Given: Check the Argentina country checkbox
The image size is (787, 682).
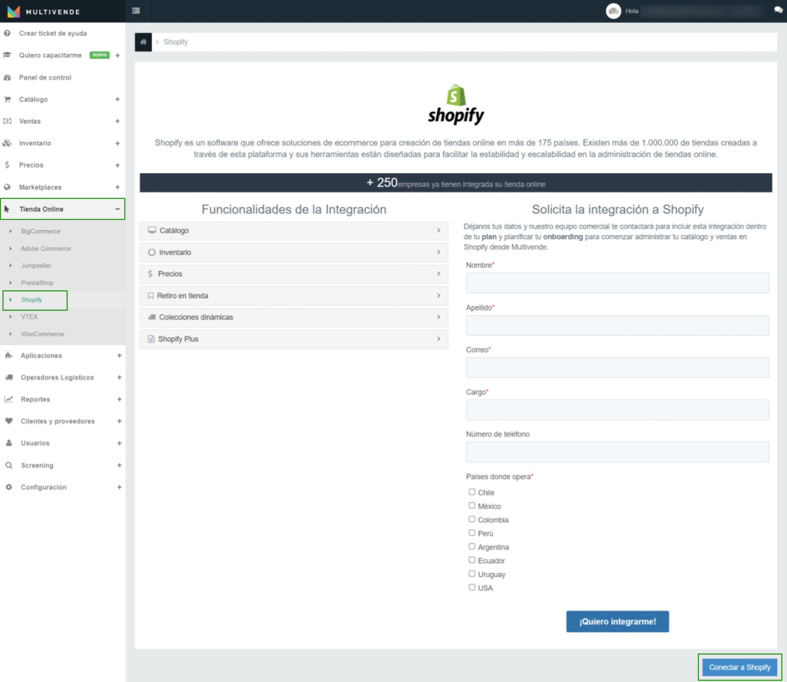Looking at the screenshot, I should click(472, 546).
